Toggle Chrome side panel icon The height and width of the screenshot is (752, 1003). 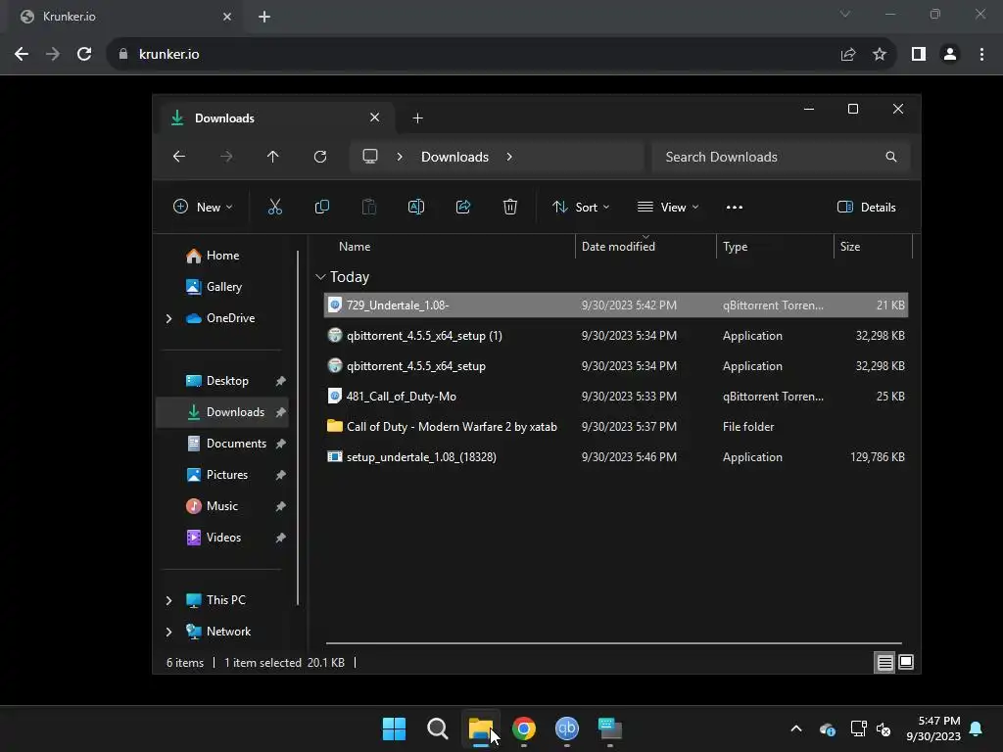click(x=919, y=55)
